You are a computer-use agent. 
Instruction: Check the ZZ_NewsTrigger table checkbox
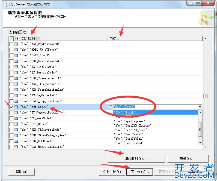click(x=11, y=67)
